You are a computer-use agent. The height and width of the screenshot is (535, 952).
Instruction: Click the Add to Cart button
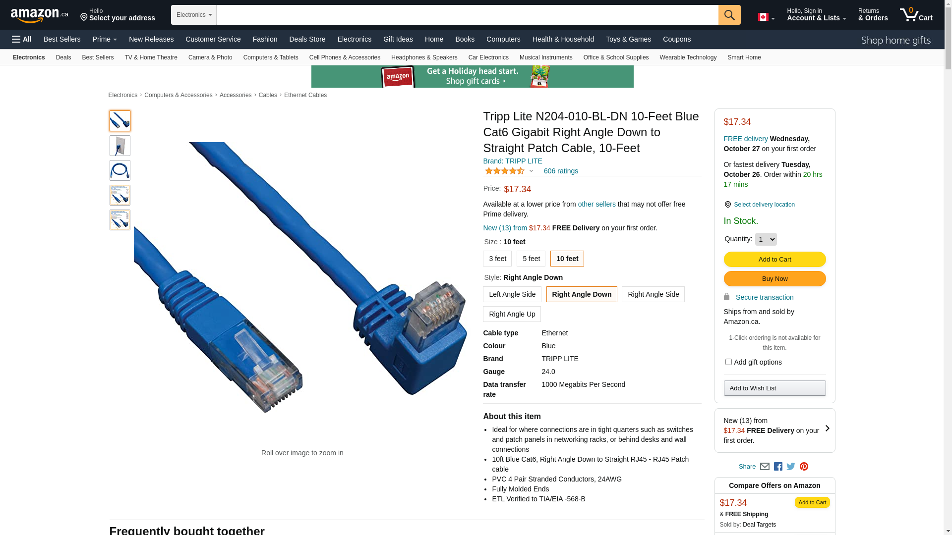[774, 260]
